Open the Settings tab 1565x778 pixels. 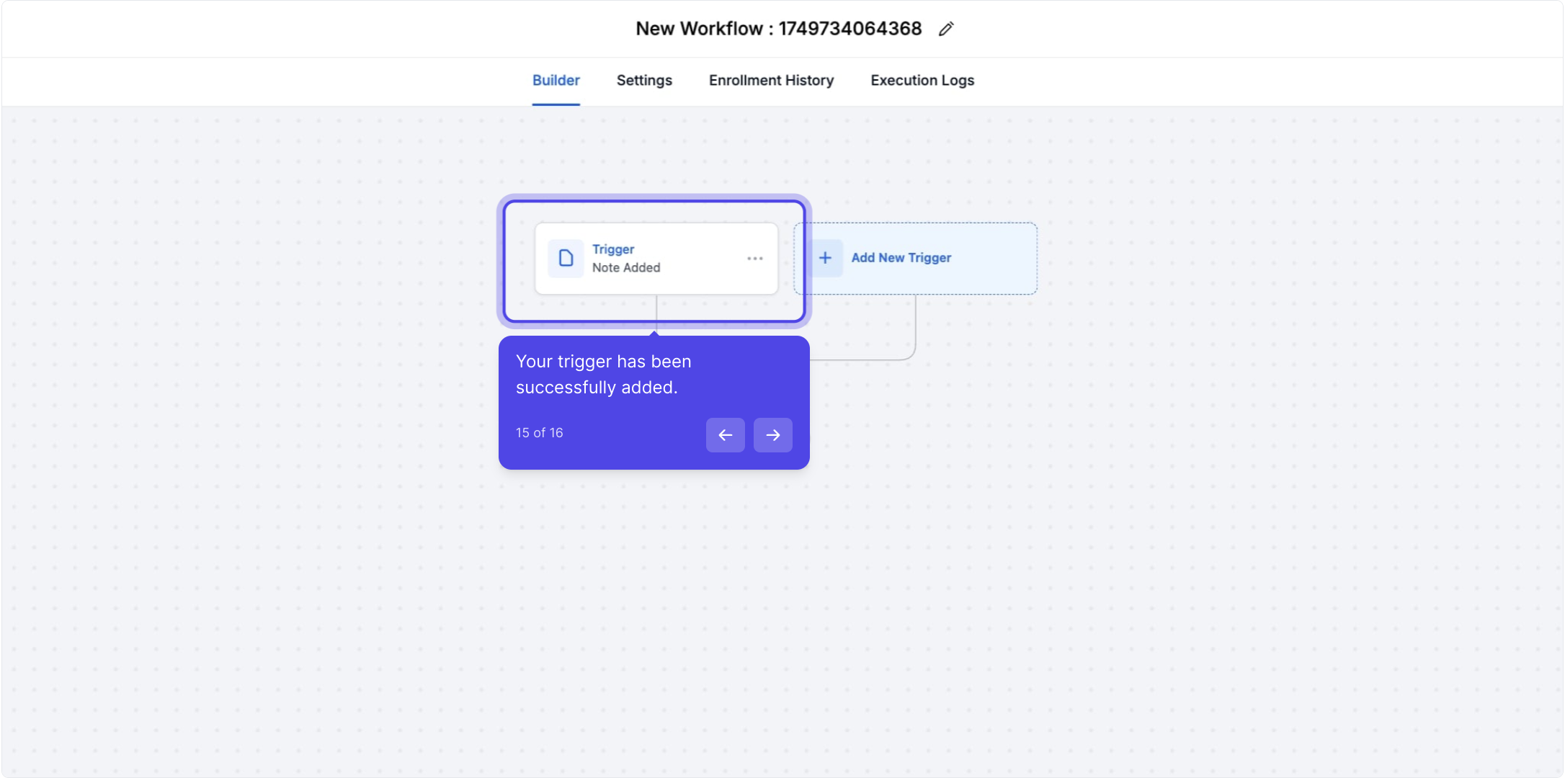click(644, 81)
